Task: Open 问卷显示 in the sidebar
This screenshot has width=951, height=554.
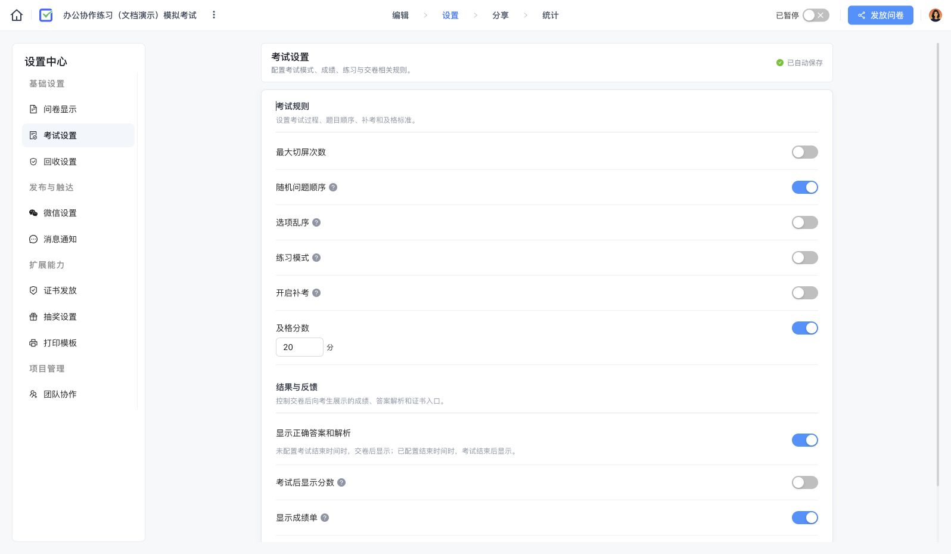Action: [x=78, y=109]
